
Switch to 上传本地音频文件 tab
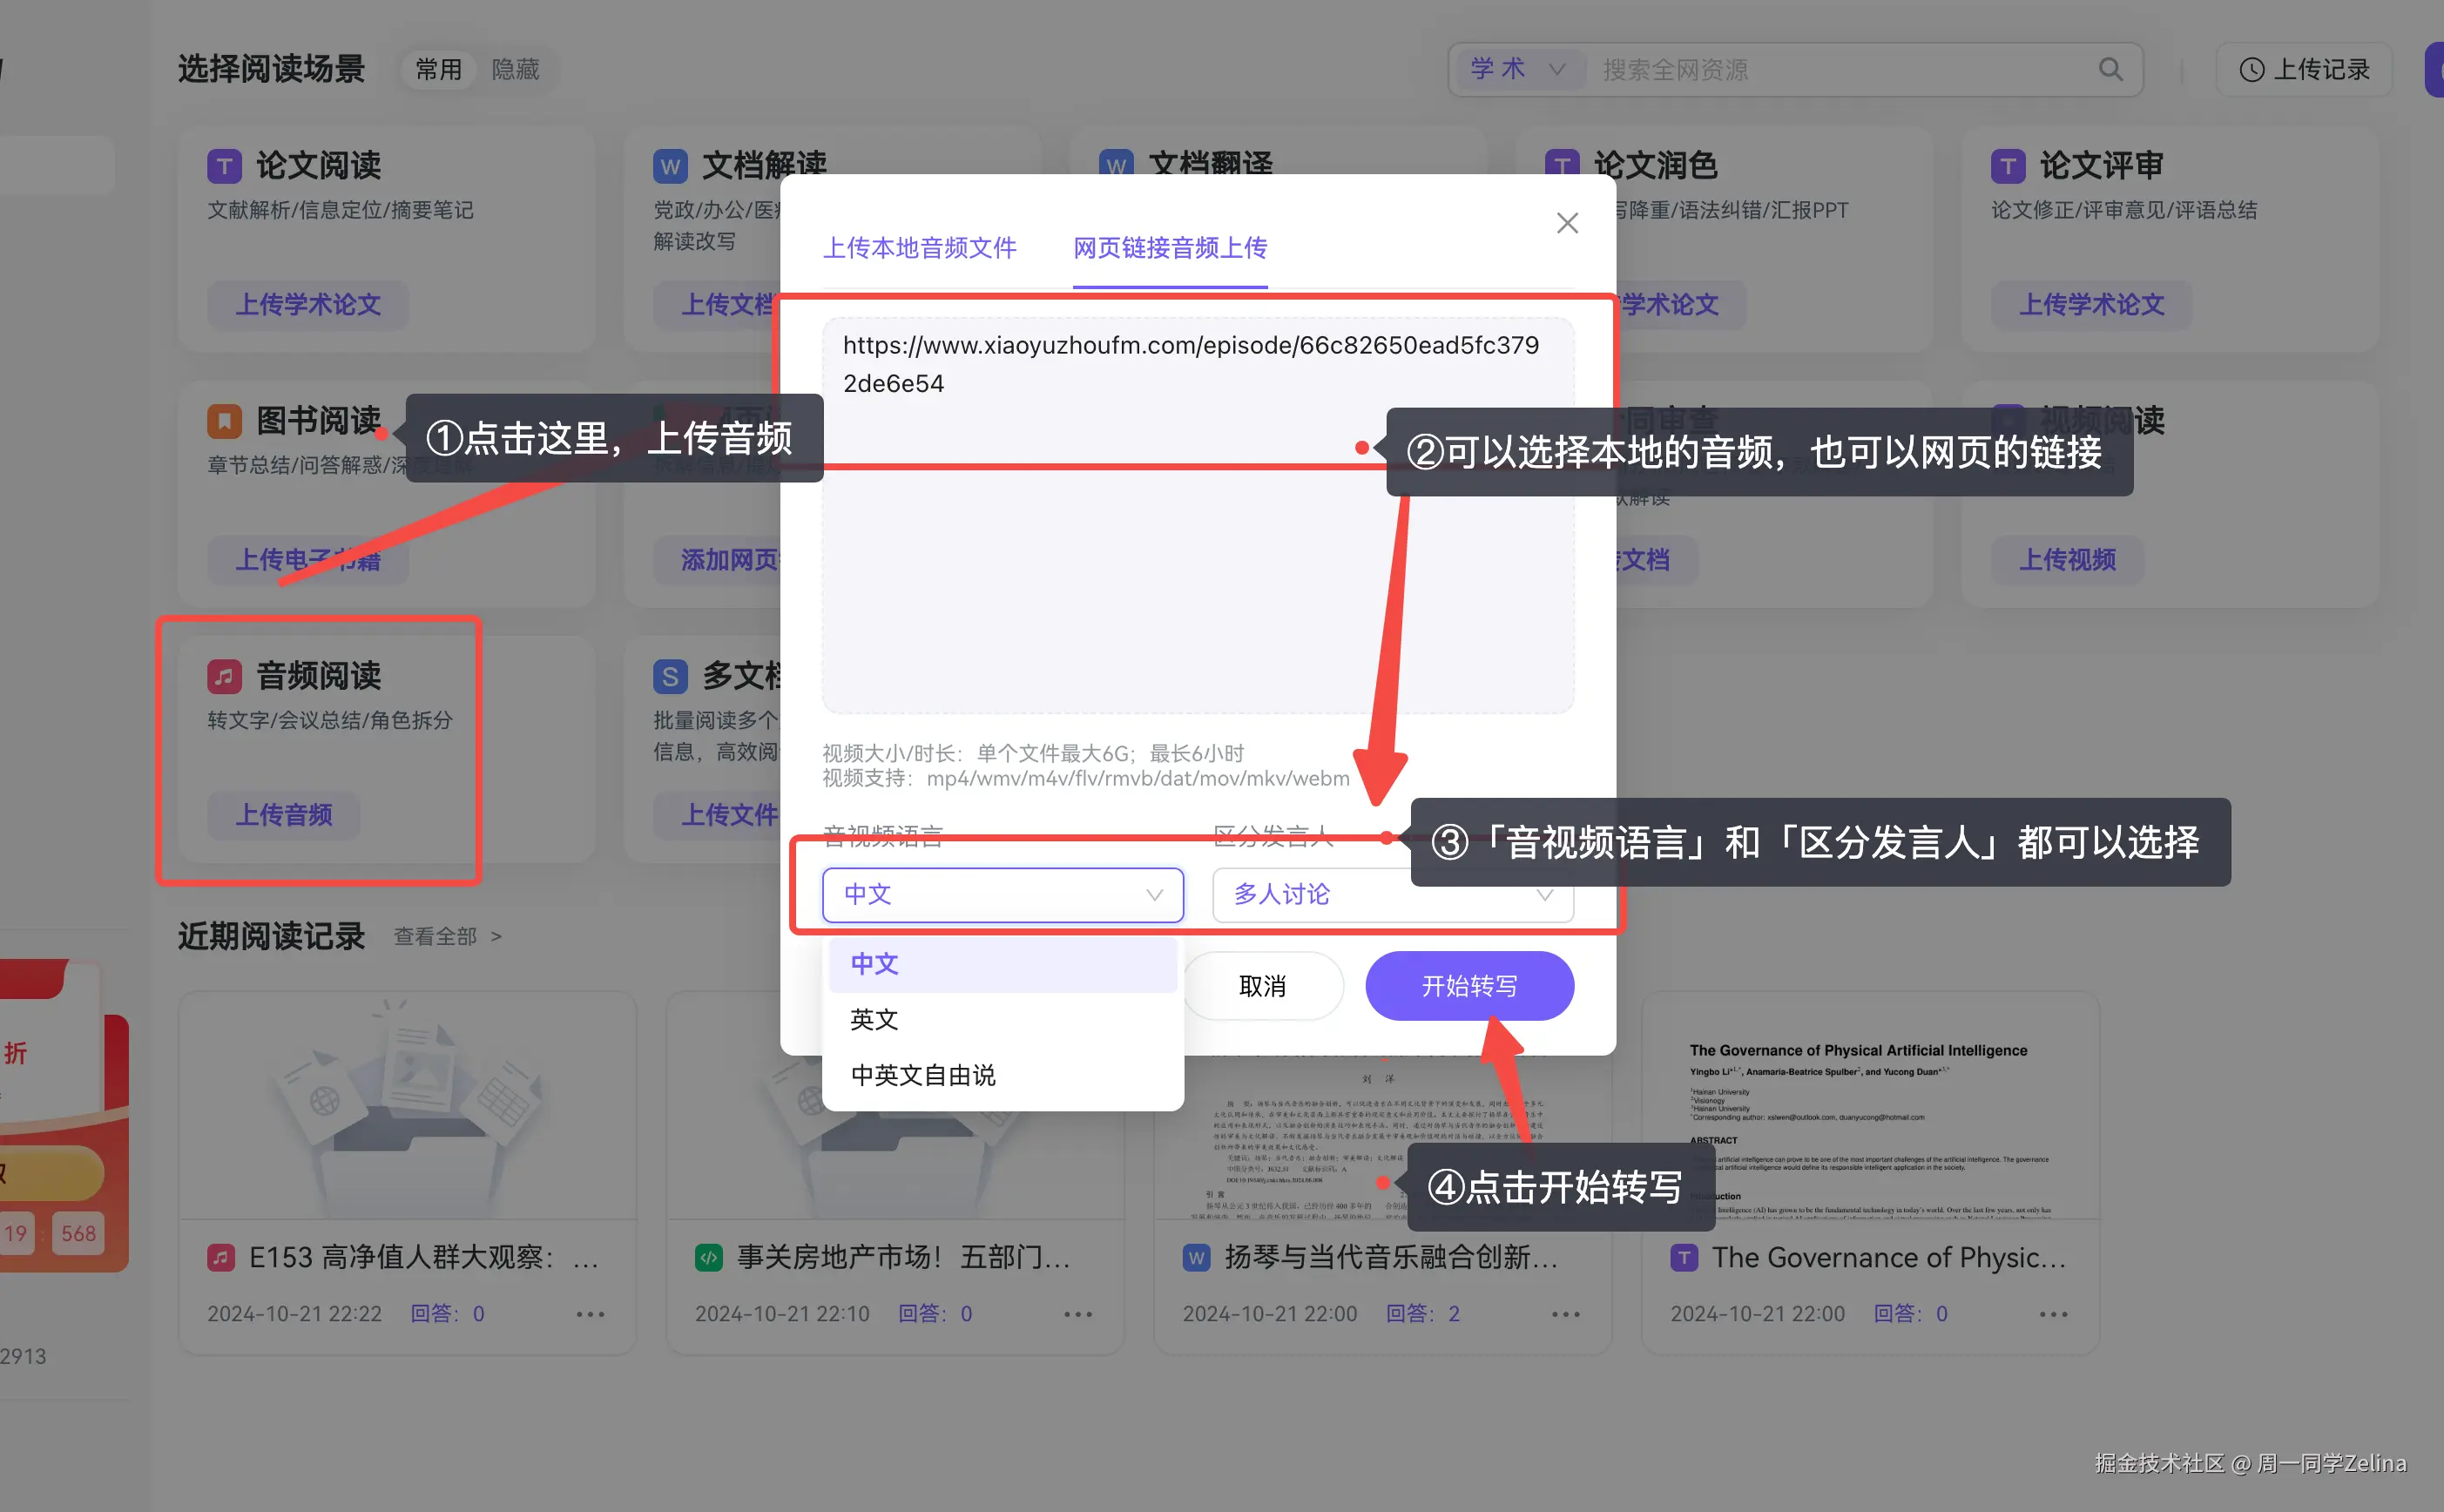pyautogui.click(x=920, y=248)
